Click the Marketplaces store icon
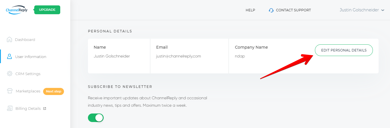Viewport: 390px width, 128px height. [10, 91]
